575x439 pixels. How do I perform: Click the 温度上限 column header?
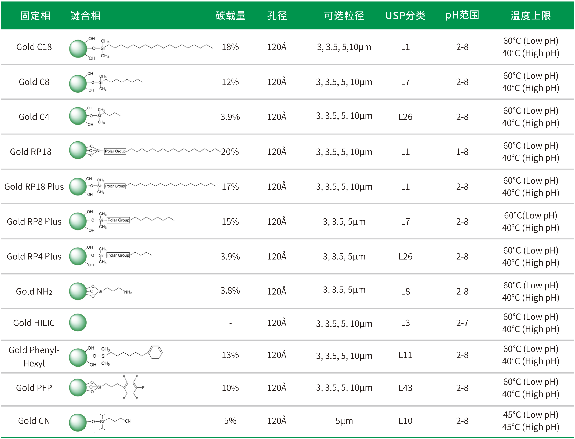click(530, 16)
